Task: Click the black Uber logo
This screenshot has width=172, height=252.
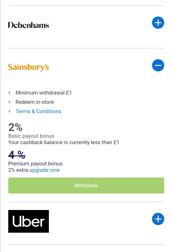Action: pyautogui.click(x=29, y=221)
